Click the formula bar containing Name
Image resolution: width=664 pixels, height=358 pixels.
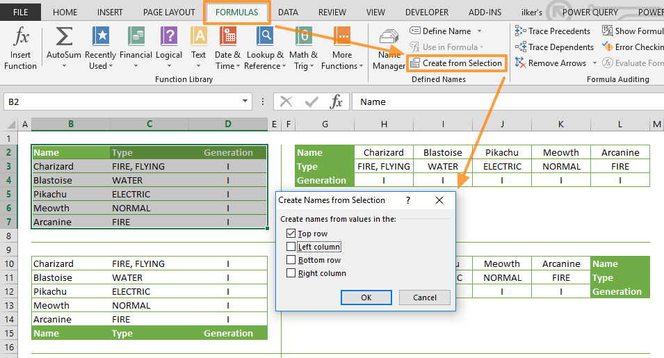[x=508, y=101]
